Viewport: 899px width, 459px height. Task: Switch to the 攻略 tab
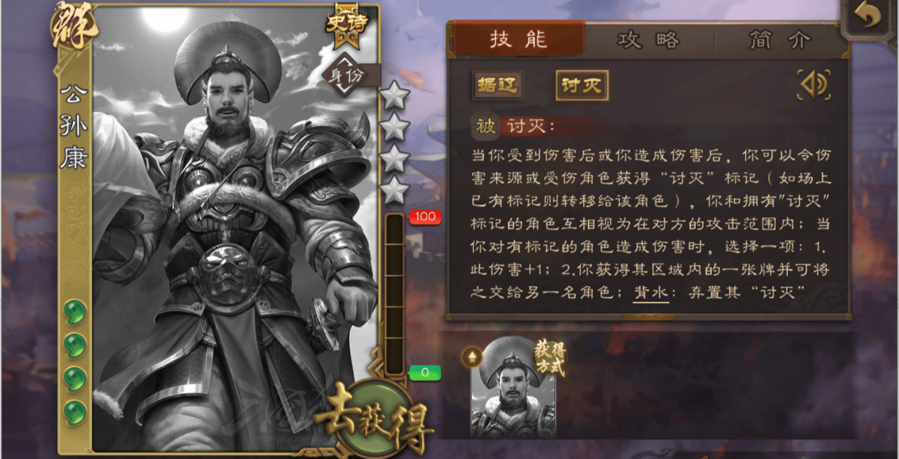tap(648, 40)
